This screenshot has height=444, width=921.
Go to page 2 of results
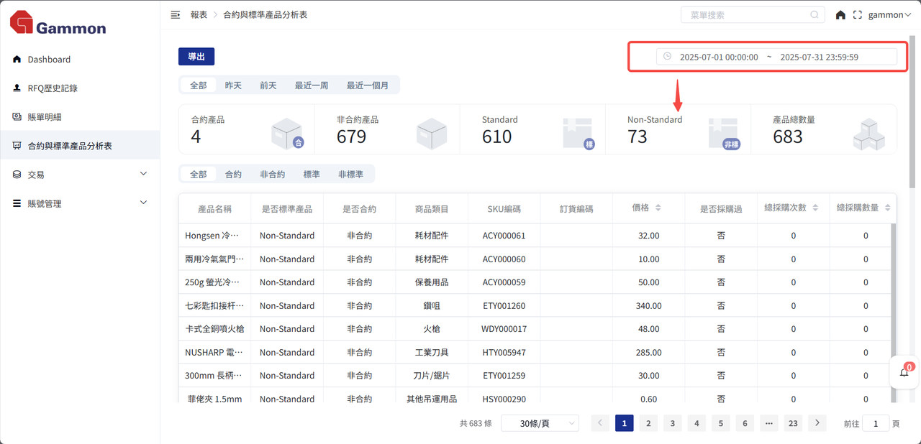(x=648, y=424)
